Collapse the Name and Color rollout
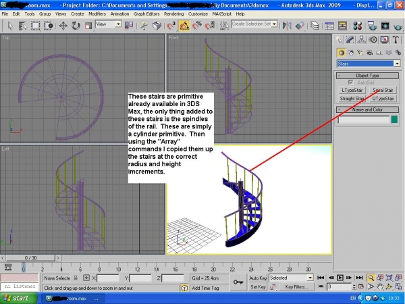The height and width of the screenshot is (304, 405). click(x=367, y=109)
